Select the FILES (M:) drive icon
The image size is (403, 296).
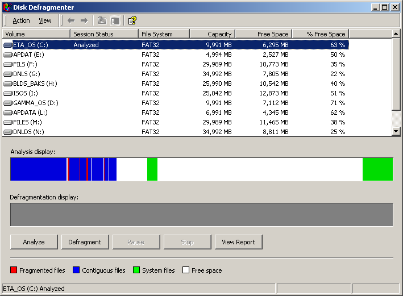point(8,122)
